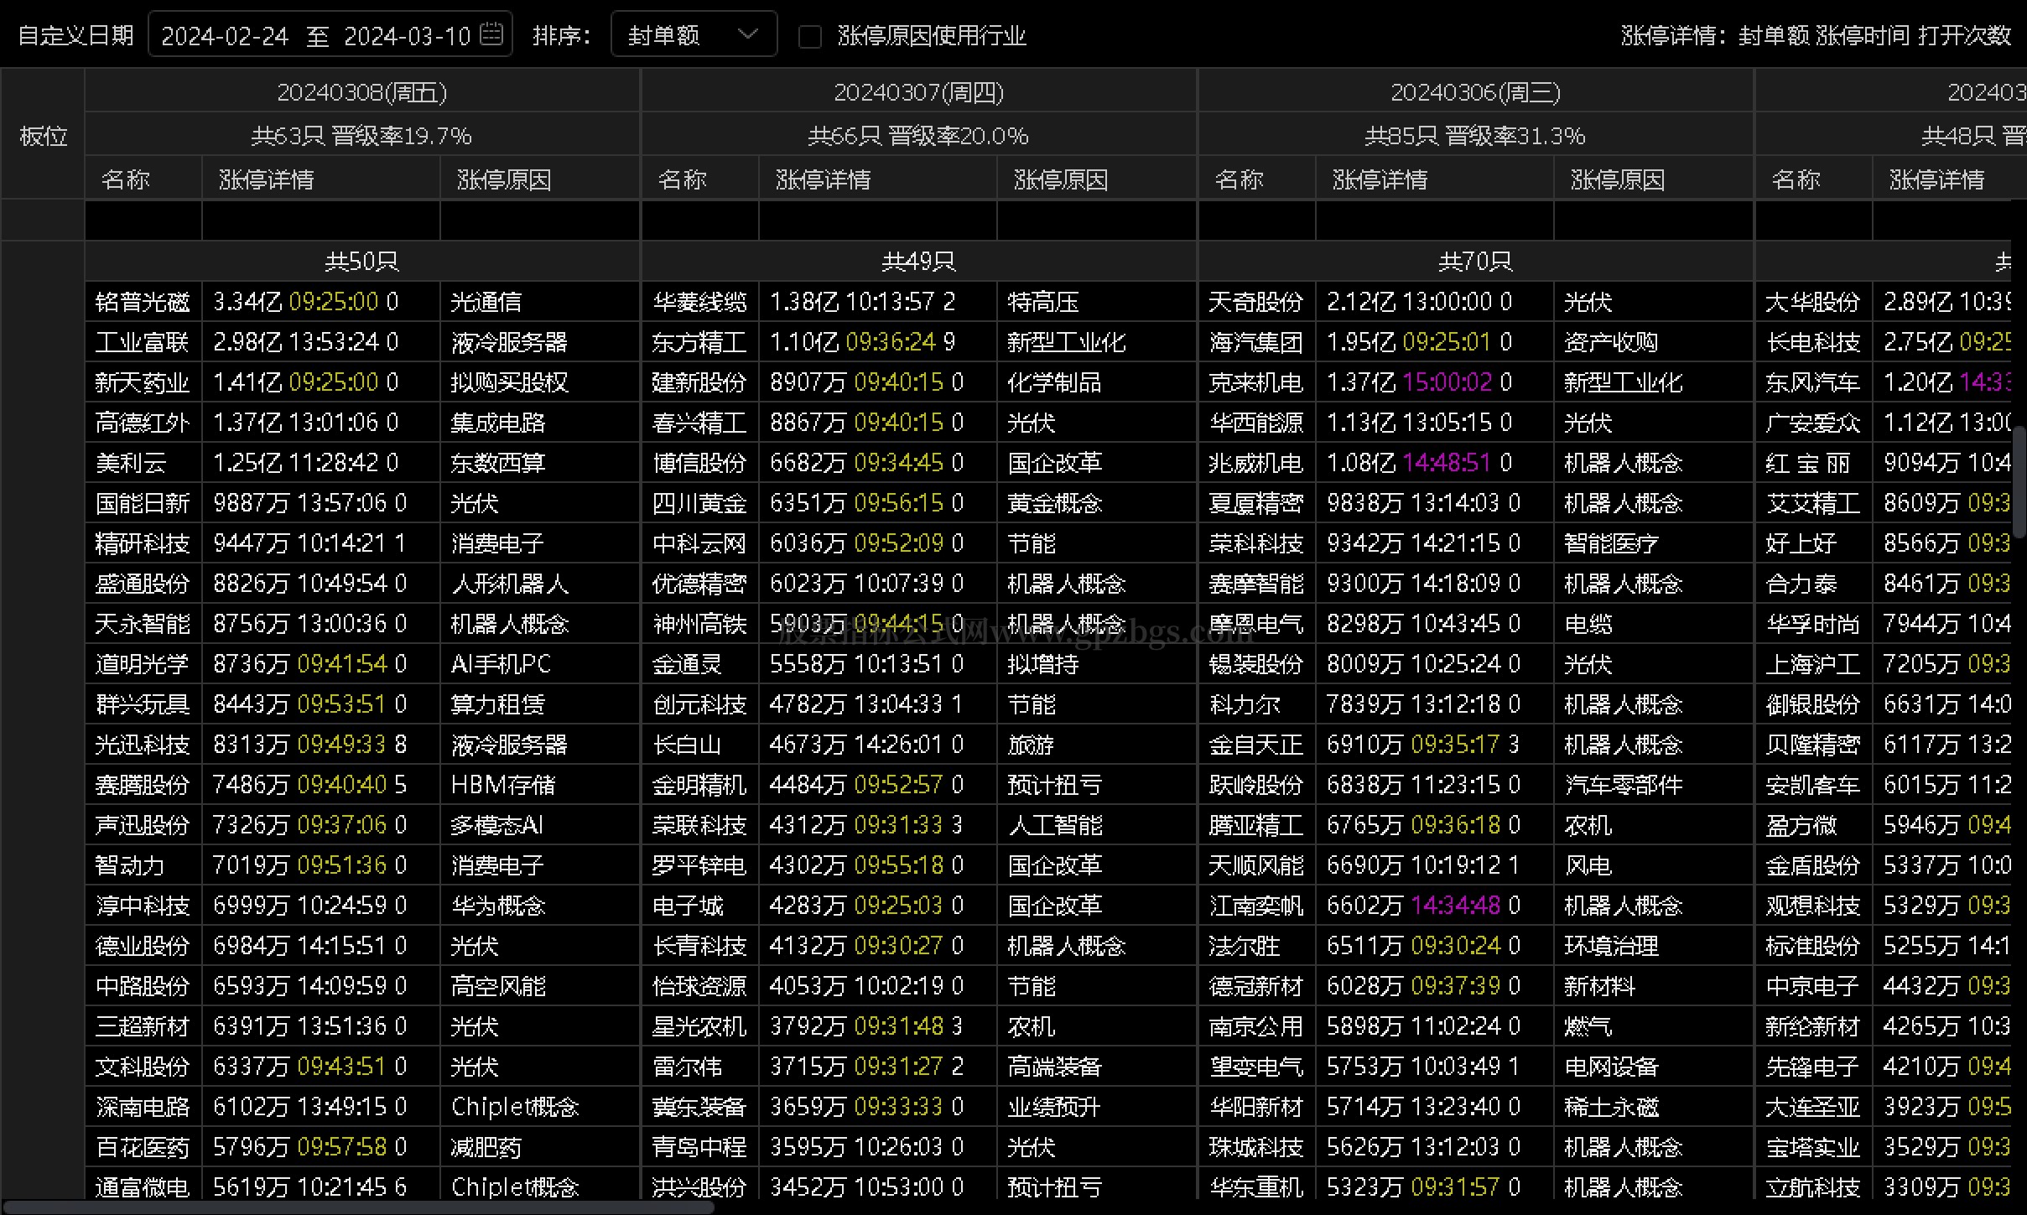Select stock 国能日新
Viewport: 2027px width, 1215px height.
click(x=143, y=502)
